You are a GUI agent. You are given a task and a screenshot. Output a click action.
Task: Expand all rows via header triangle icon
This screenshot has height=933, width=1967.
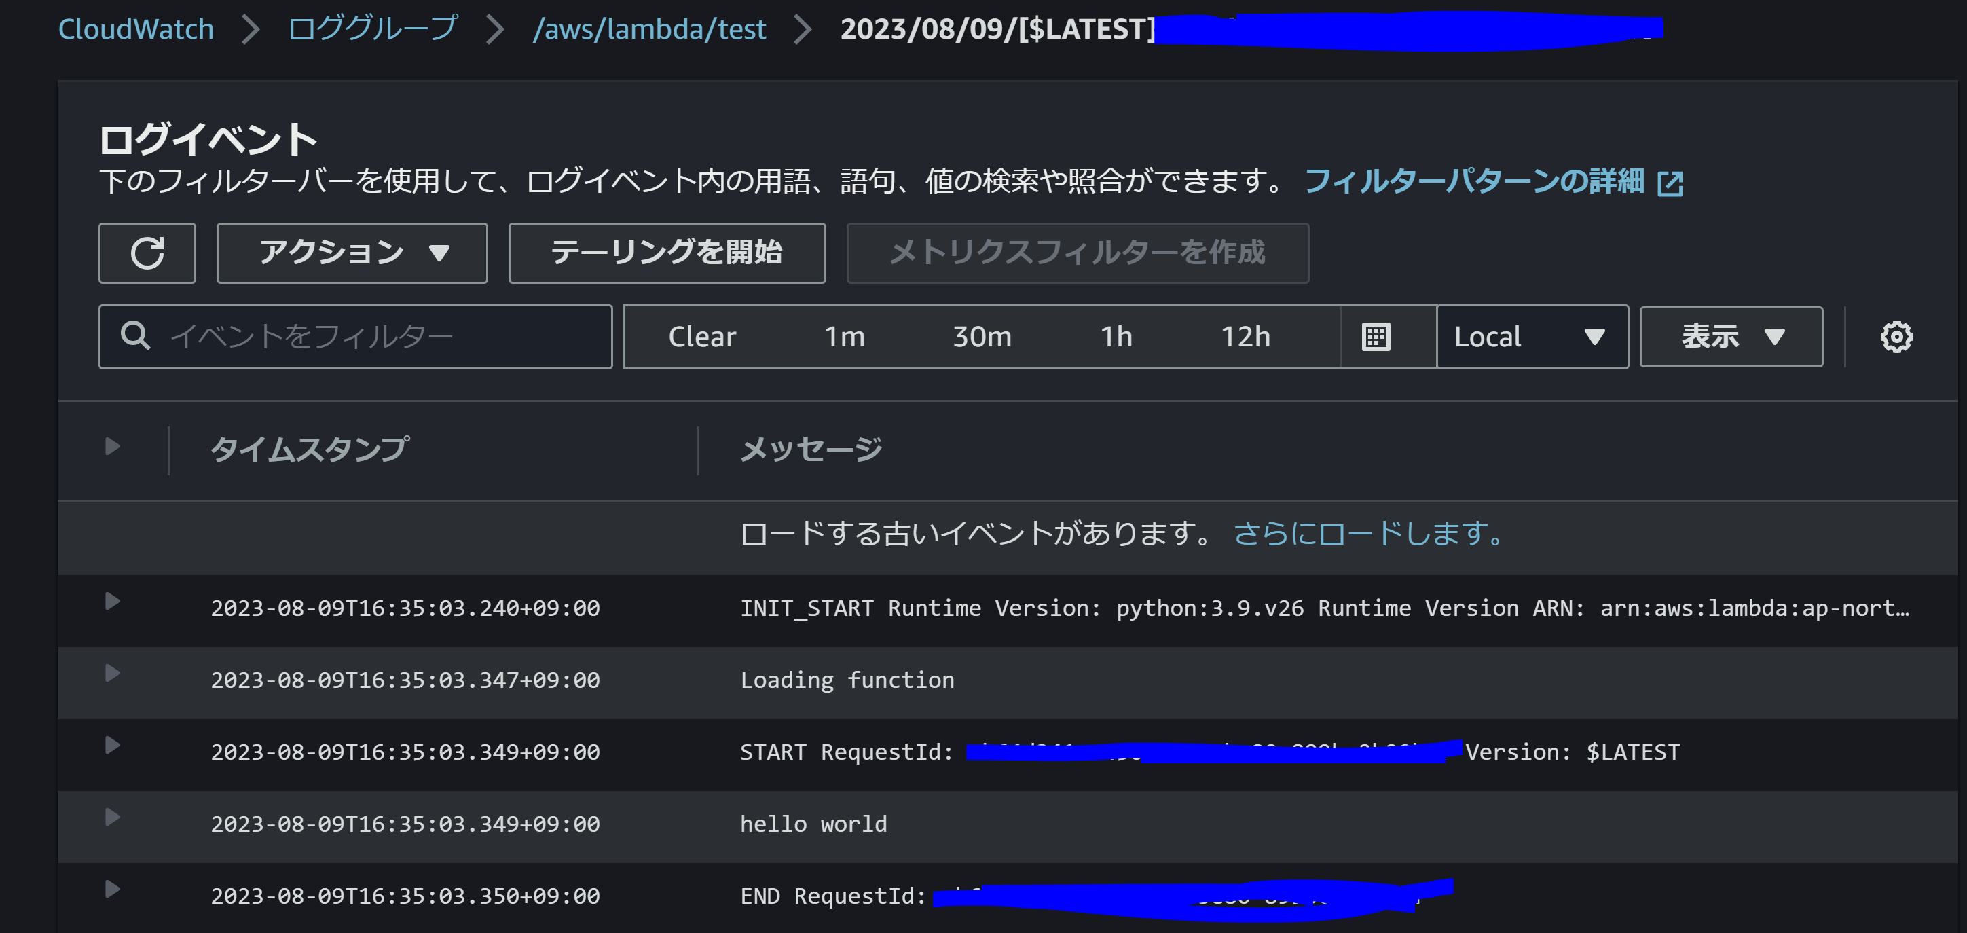112,447
